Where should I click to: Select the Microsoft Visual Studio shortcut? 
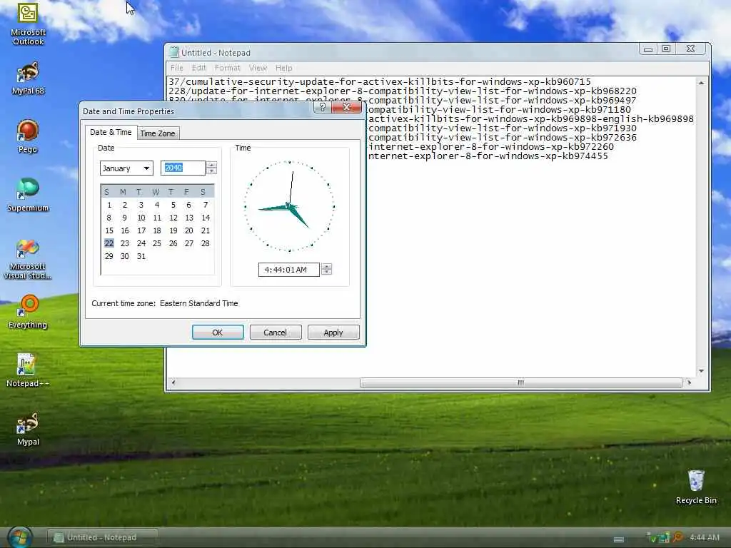point(28,259)
